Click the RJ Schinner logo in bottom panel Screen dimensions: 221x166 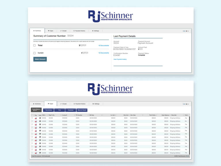110,88
